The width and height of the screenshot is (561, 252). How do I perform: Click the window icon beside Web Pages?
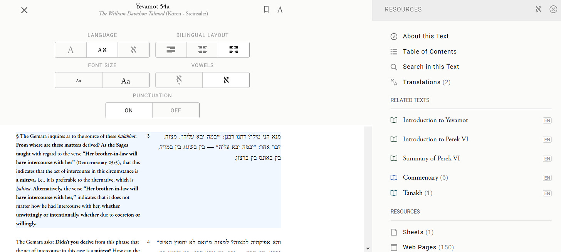point(394,247)
